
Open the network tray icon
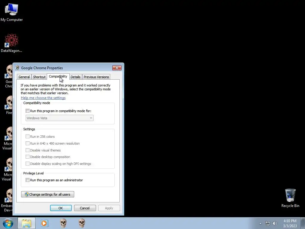[x=268, y=223]
